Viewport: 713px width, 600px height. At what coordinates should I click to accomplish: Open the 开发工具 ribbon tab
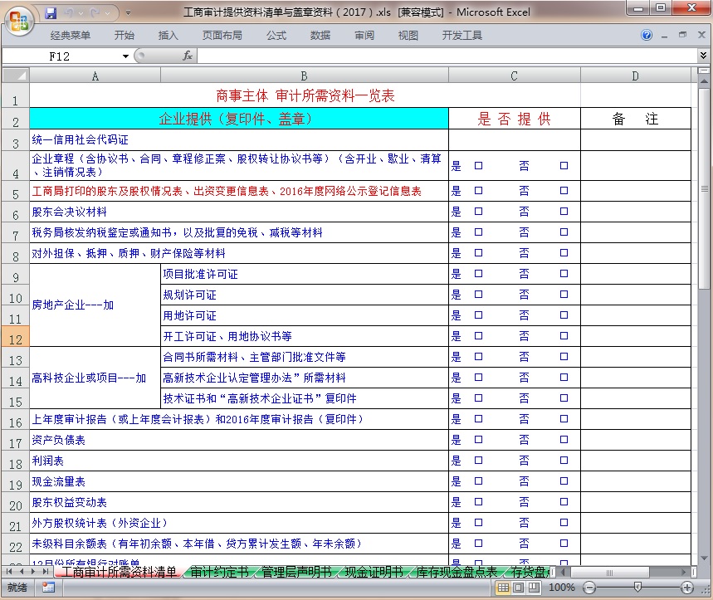[x=462, y=36]
